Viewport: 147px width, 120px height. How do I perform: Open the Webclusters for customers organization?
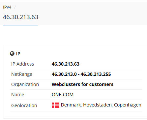click(82, 84)
